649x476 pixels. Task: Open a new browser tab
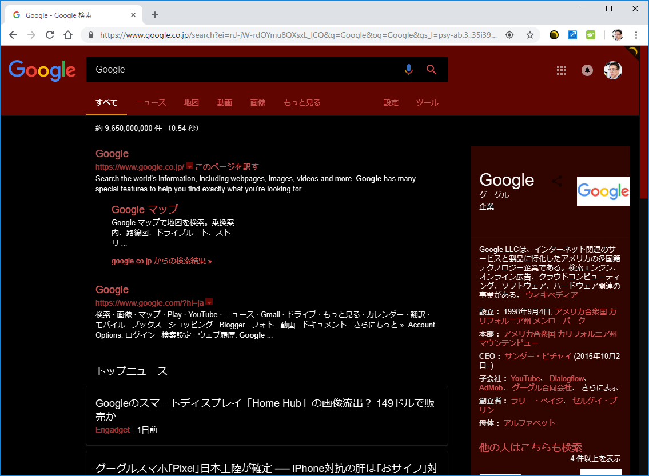pyautogui.click(x=155, y=15)
